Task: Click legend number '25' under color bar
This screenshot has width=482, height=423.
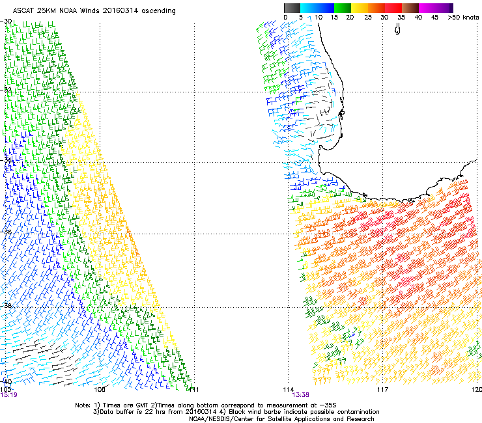Action: pyautogui.click(x=368, y=18)
